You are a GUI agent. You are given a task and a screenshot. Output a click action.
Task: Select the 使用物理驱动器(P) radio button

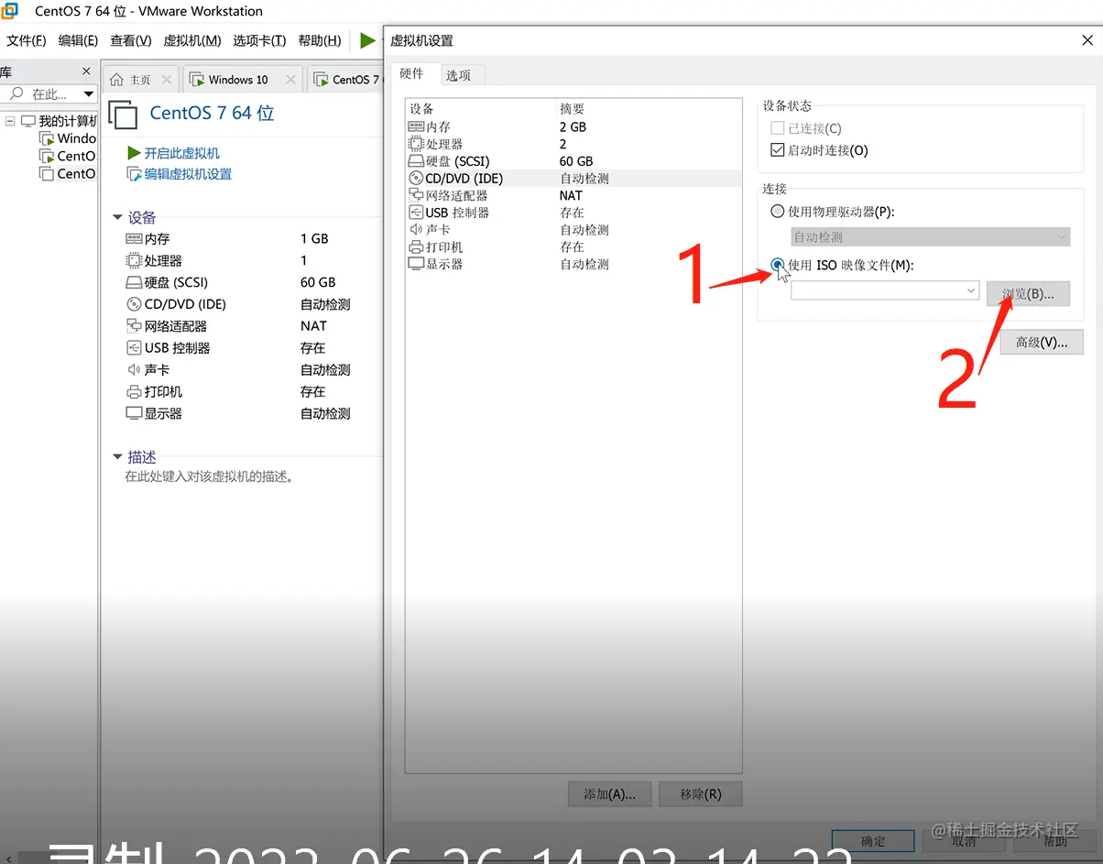point(777,211)
